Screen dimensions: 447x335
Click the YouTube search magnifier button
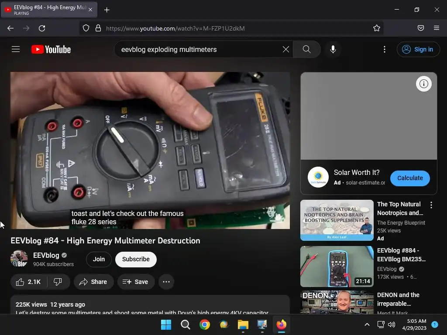[306, 49]
